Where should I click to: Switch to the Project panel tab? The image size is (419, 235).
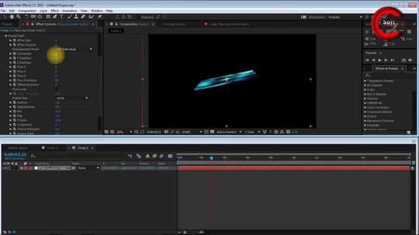(7, 24)
